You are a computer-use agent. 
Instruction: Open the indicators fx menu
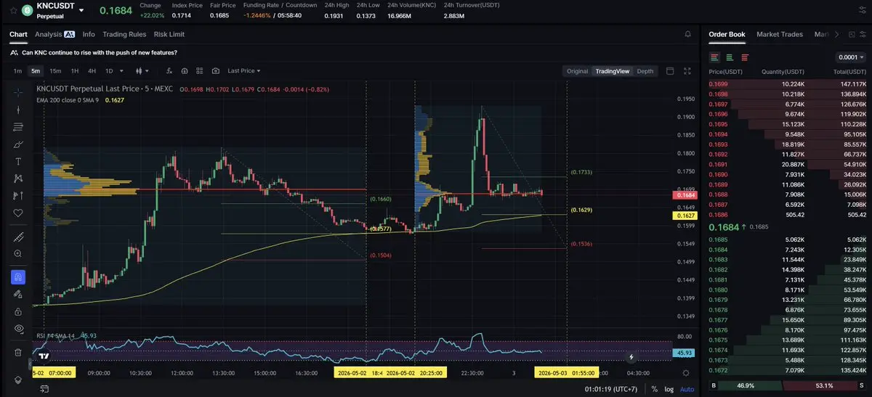coord(169,71)
